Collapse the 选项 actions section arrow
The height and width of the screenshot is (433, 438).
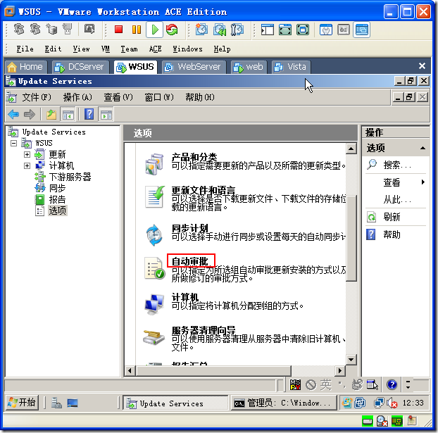[423, 148]
